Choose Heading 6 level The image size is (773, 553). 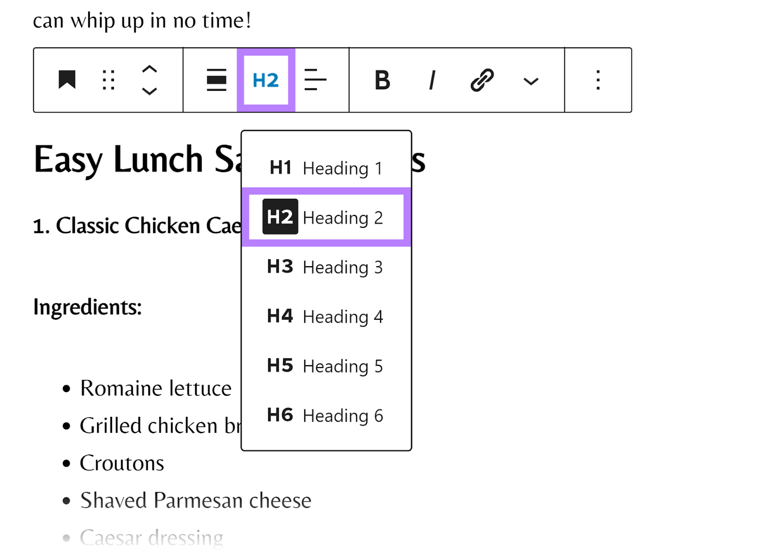click(326, 415)
